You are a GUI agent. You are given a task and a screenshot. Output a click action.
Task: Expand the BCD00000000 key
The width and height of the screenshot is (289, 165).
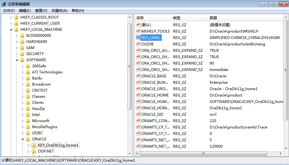tap(17, 36)
